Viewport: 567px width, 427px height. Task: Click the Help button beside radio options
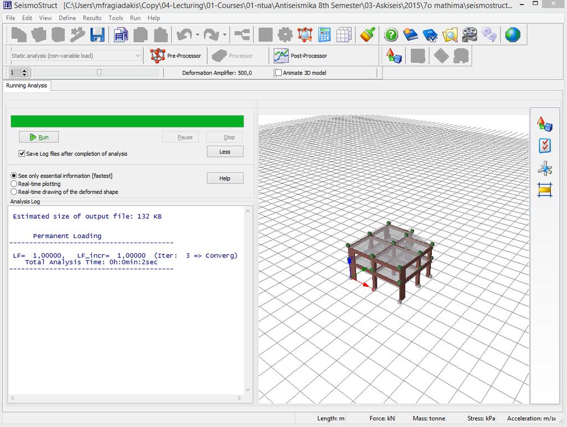coord(225,178)
